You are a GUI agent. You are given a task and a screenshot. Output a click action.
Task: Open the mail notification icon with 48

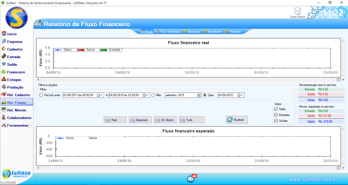point(191,179)
